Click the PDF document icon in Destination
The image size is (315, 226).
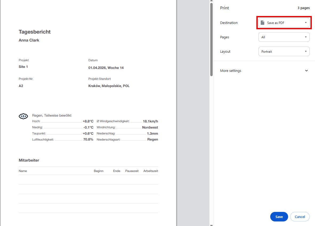coord(262,23)
